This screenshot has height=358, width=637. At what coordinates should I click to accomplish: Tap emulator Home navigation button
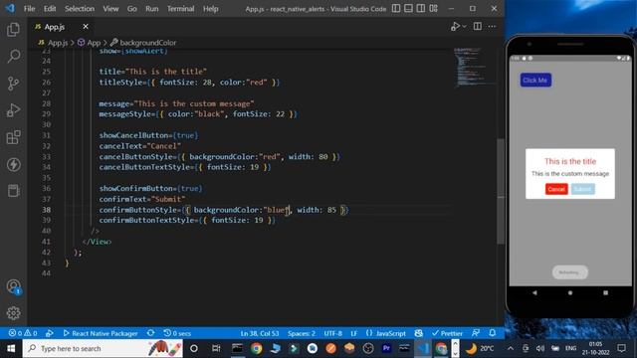[570, 292]
